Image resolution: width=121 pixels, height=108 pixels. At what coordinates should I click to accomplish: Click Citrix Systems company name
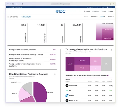(73, 85)
